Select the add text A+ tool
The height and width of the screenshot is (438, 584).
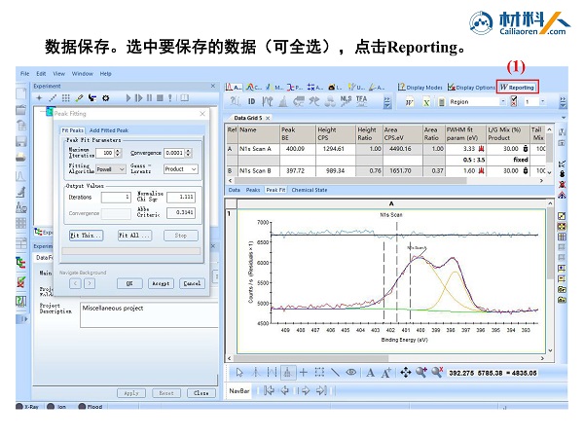(385, 373)
